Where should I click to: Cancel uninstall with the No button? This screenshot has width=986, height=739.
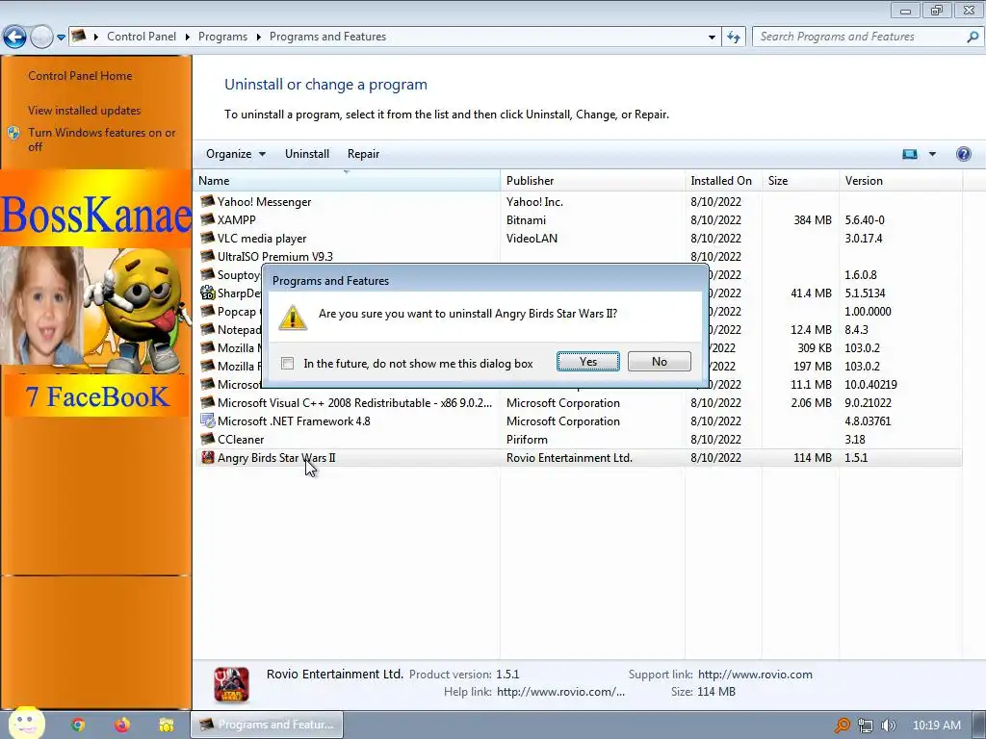pos(659,362)
